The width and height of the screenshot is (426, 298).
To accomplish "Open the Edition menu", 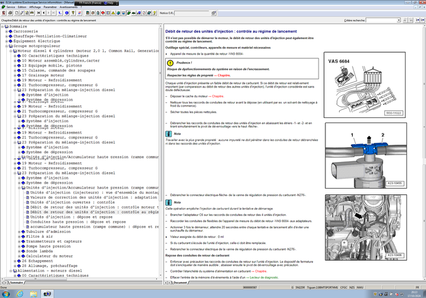I will coord(22,7).
